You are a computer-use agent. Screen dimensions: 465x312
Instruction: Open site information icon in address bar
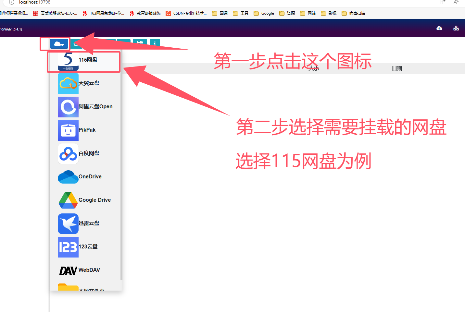(12, 2)
